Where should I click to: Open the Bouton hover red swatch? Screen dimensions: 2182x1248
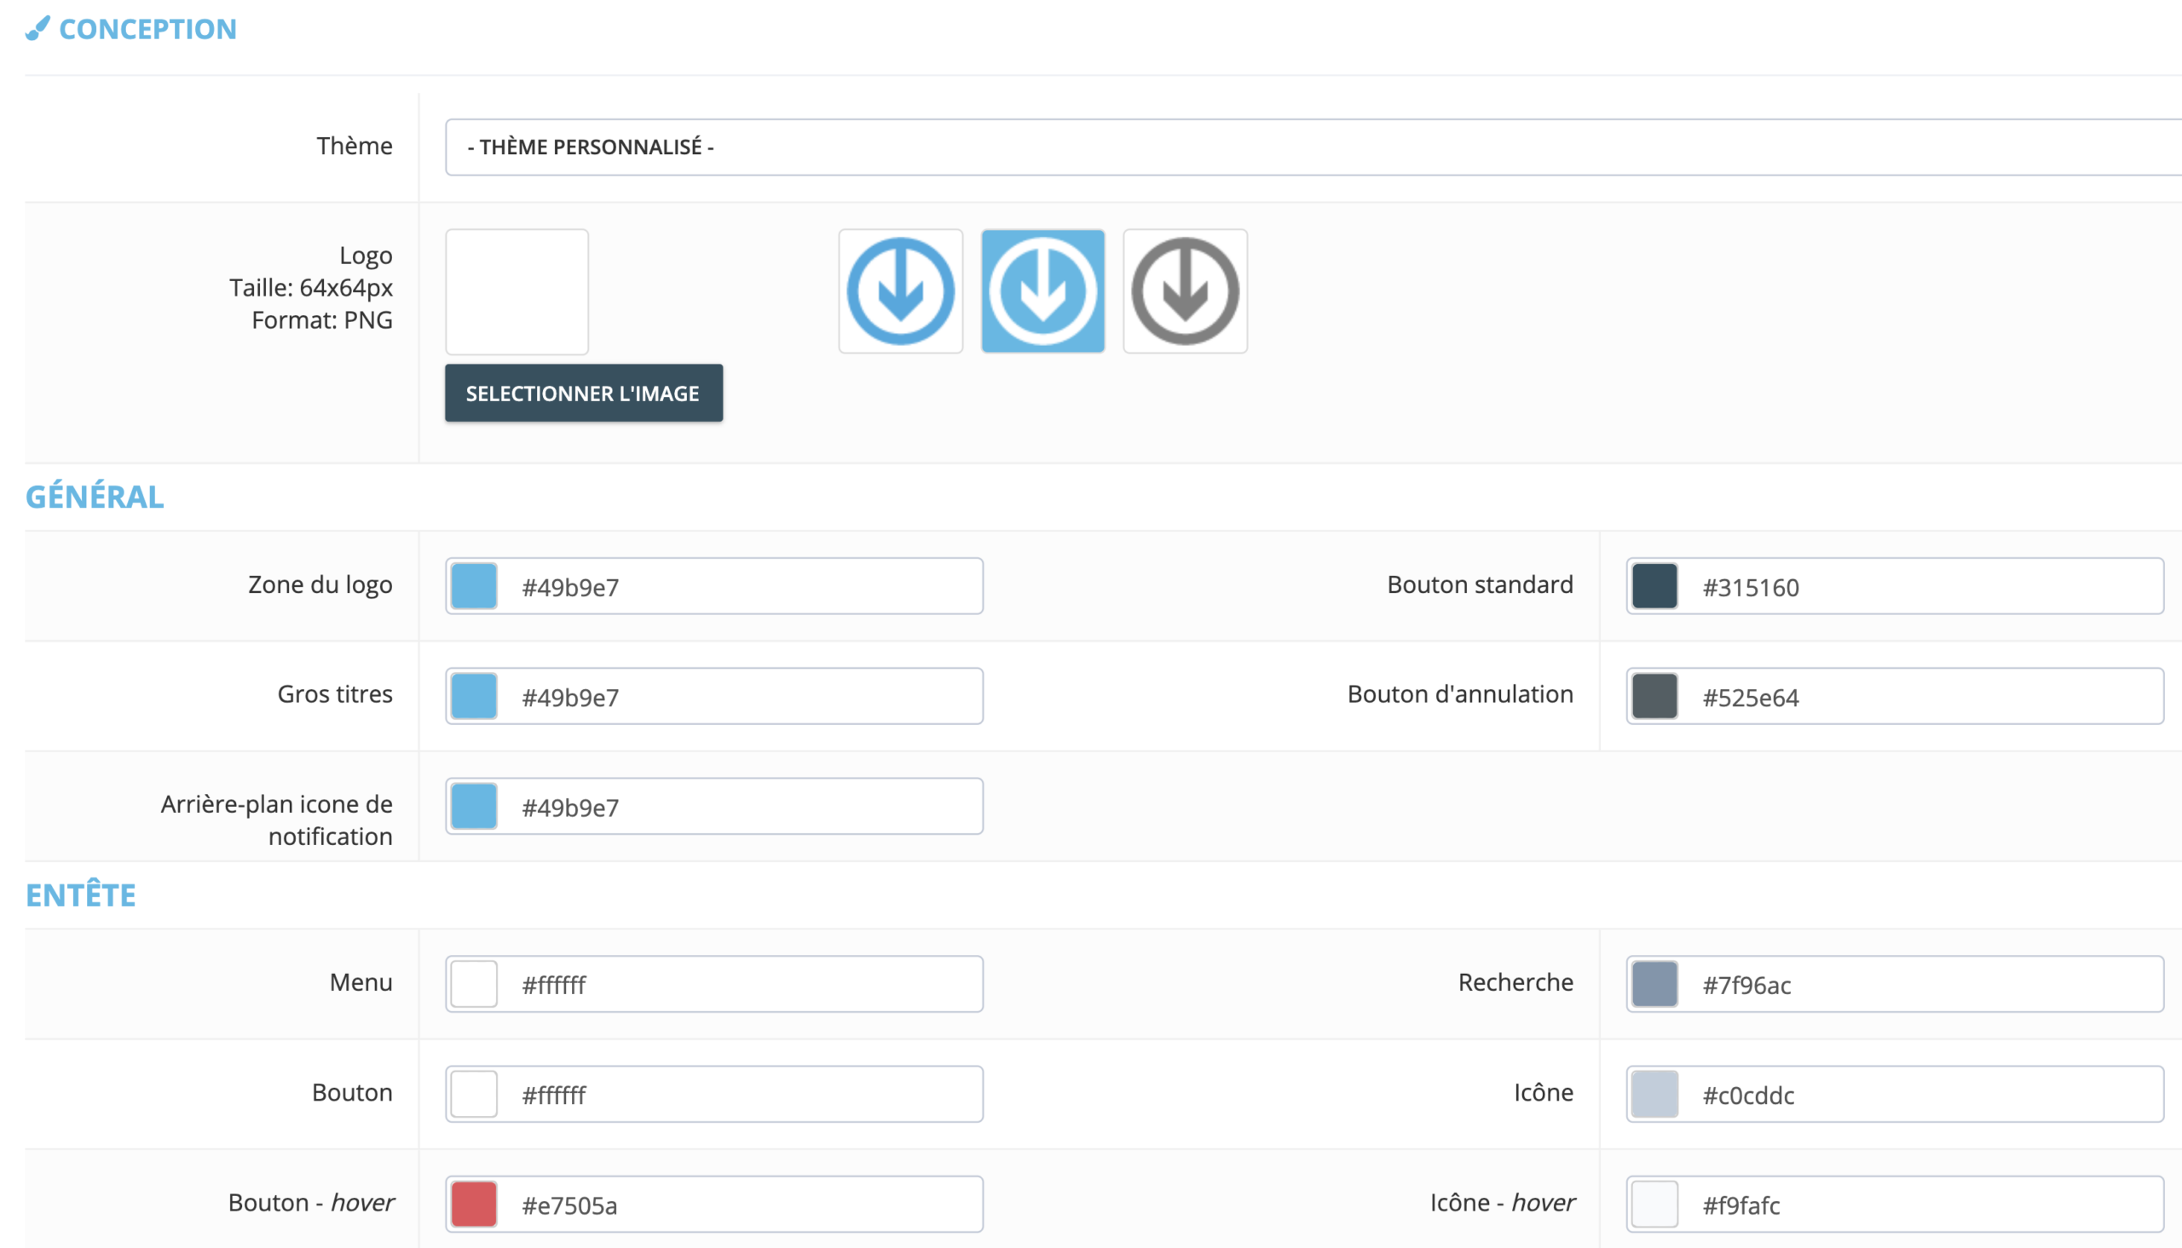[474, 1205]
